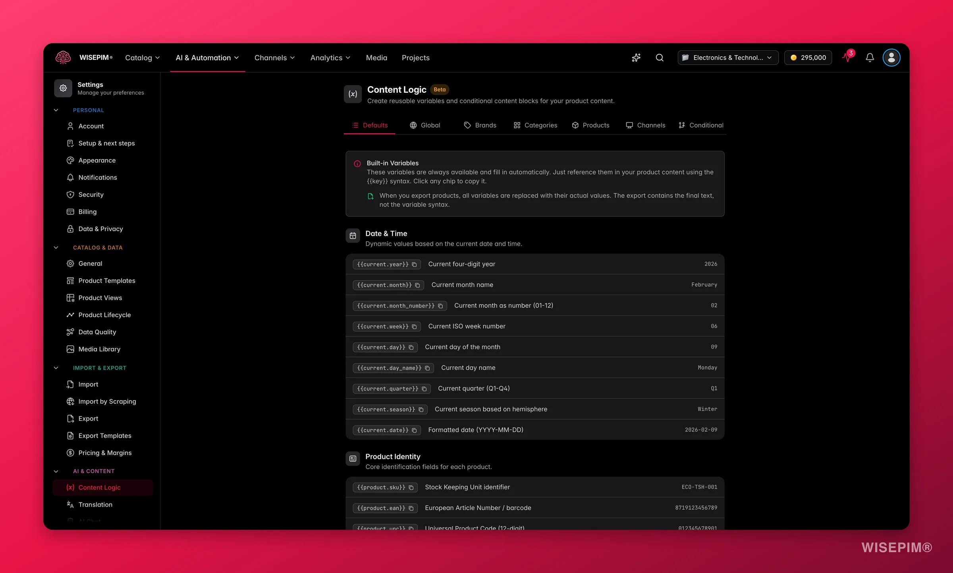
Task: Copy the {{current.date}} variable chip
Action: pyautogui.click(x=387, y=430)
